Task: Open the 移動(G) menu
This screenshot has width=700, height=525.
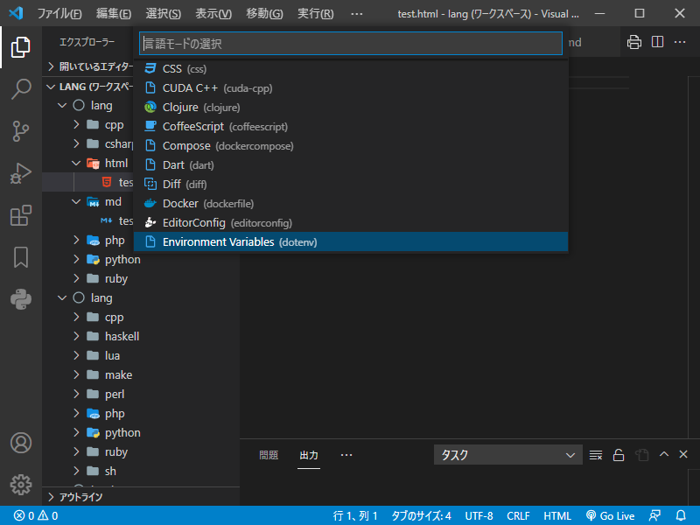Action: click(265, 13)
